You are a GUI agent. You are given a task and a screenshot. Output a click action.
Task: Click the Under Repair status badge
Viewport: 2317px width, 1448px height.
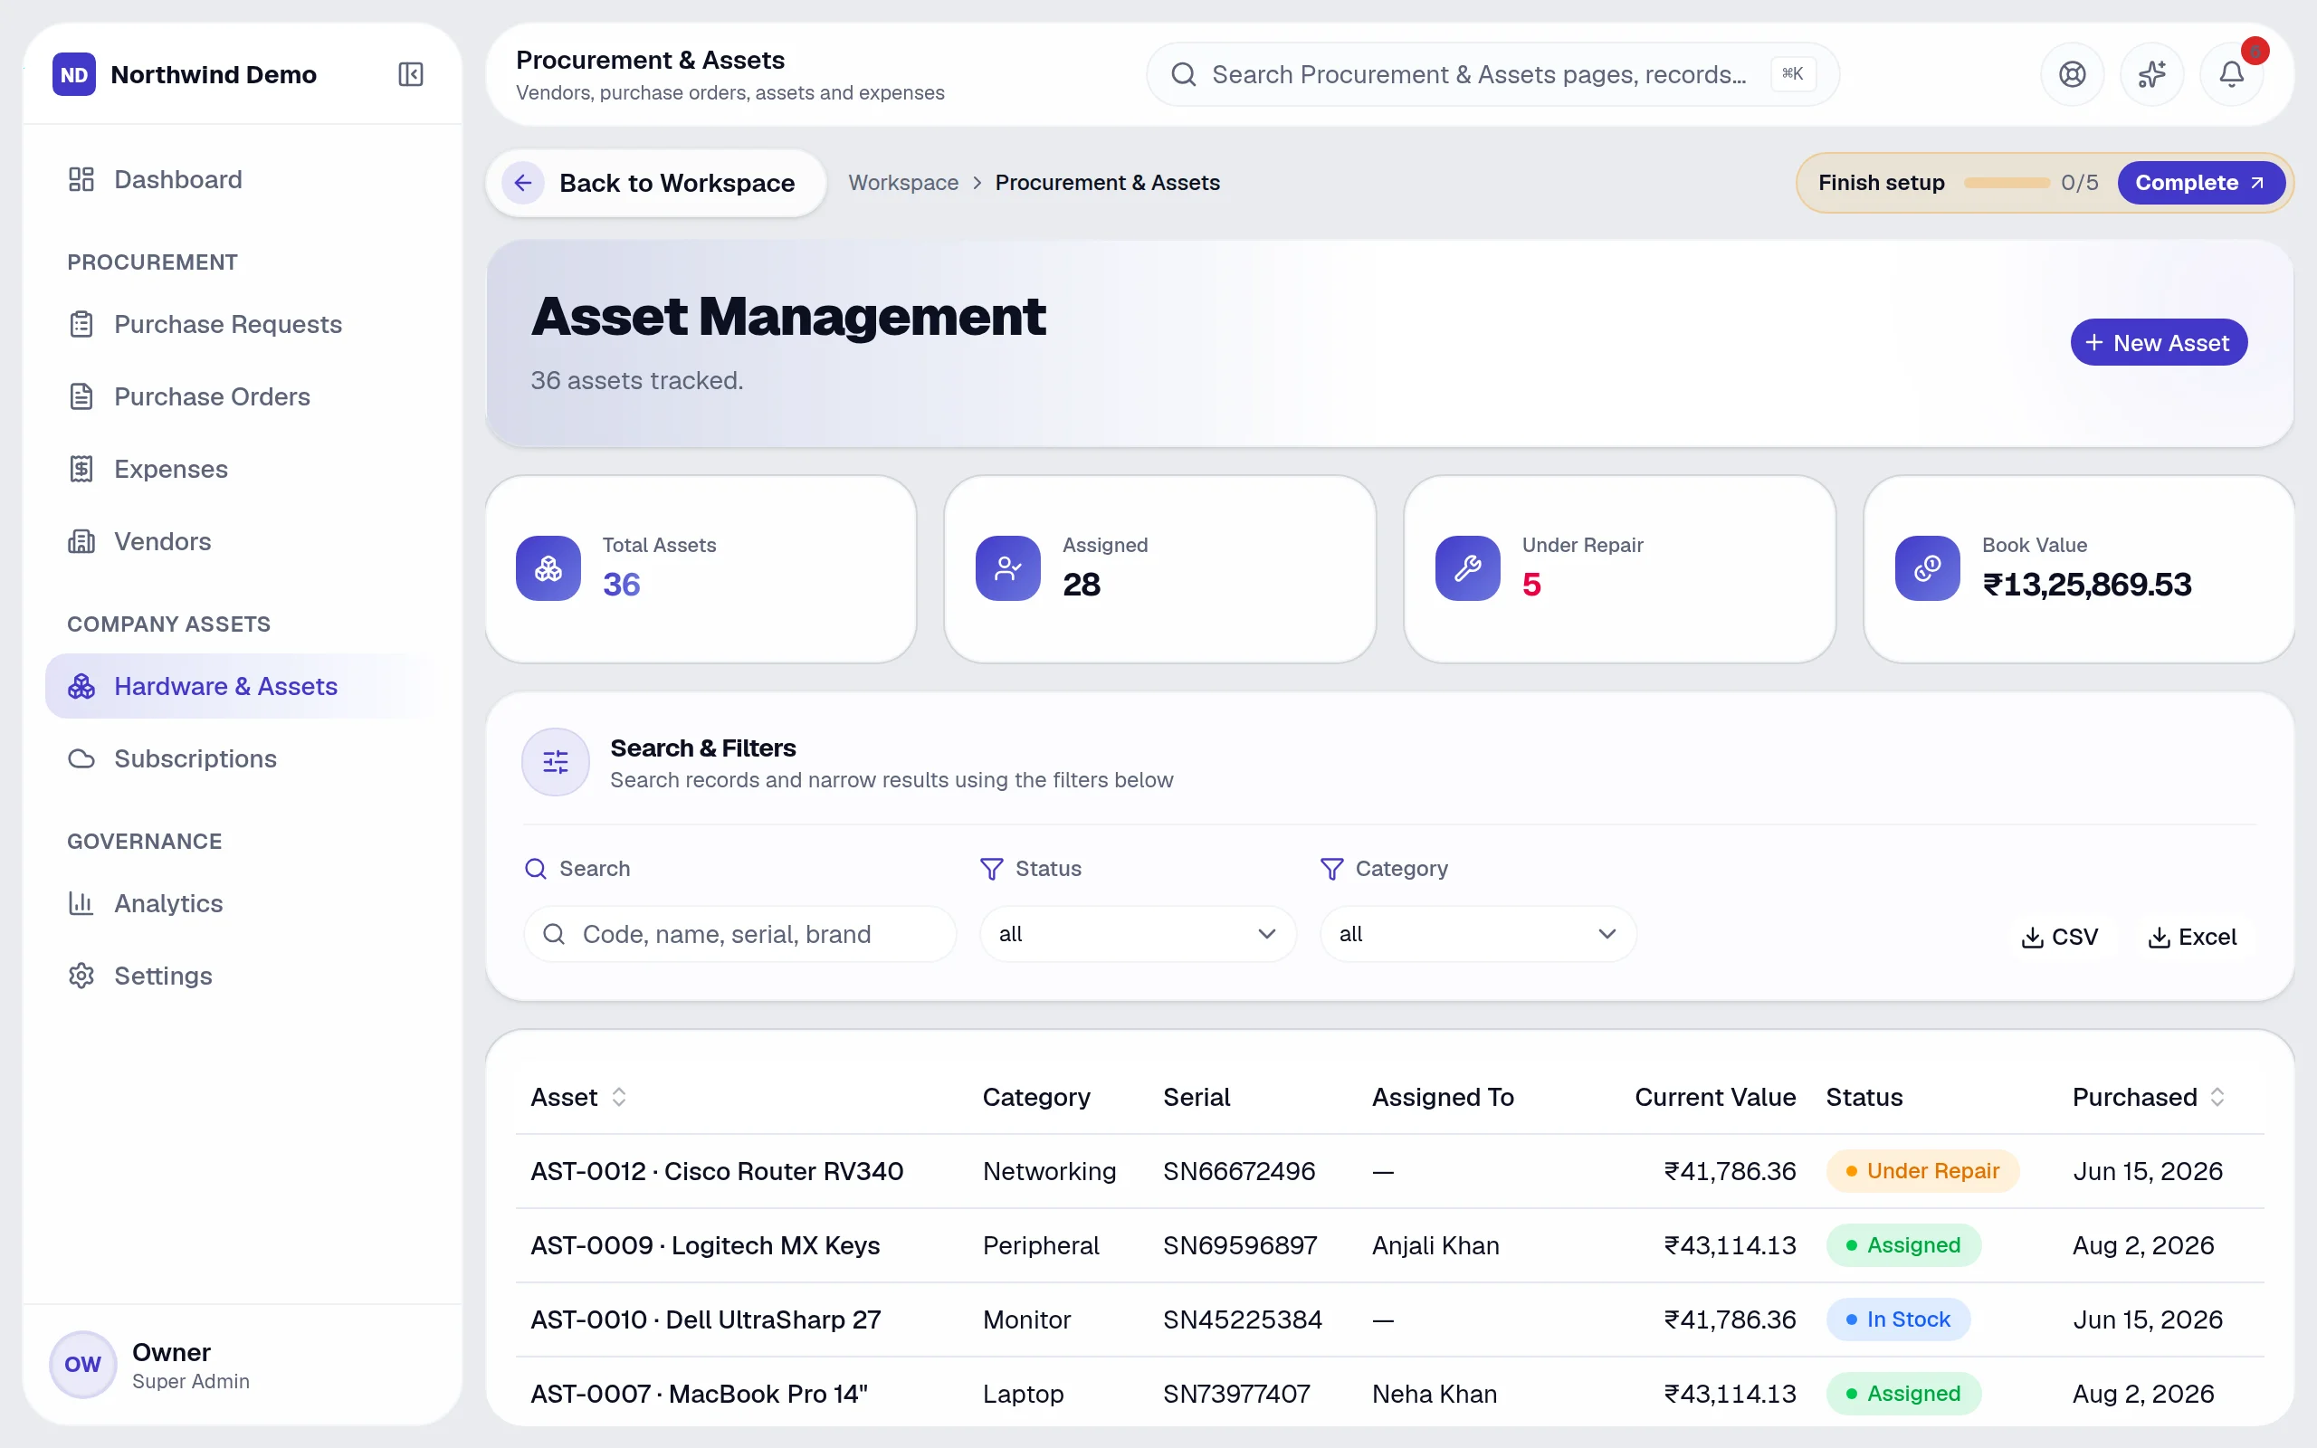pyautogui.click(x=1921, y=1171)
